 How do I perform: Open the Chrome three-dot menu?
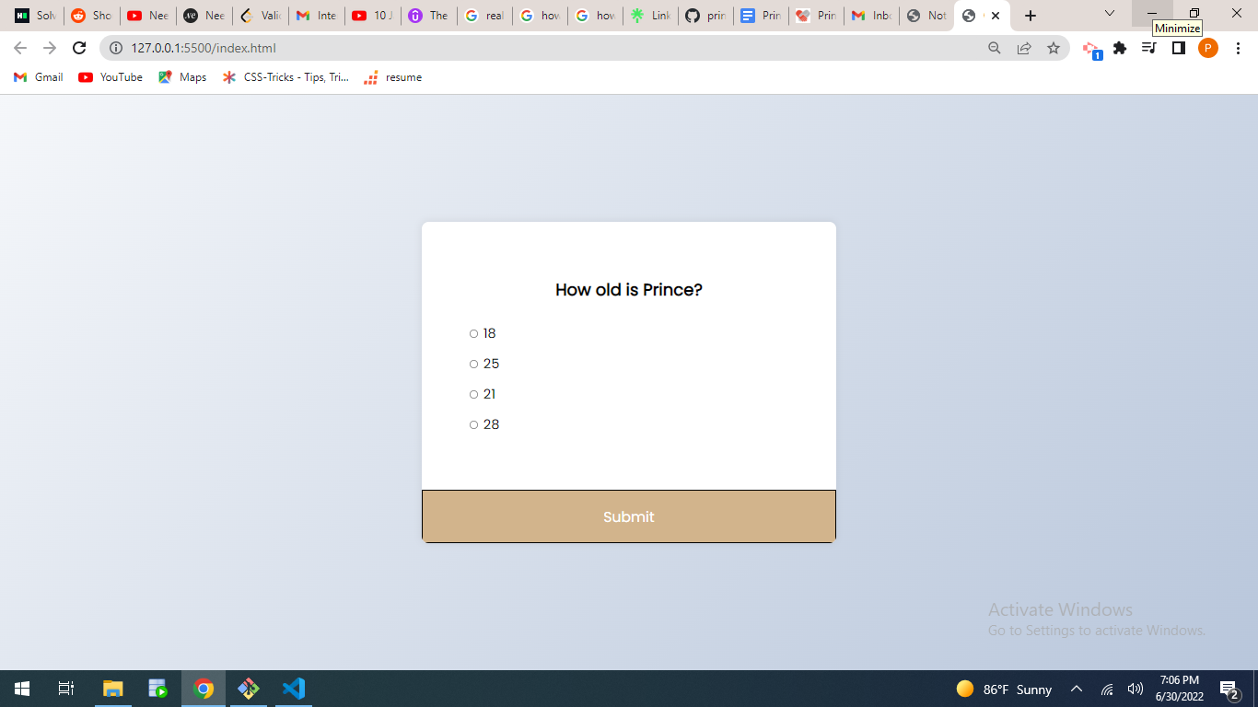(x=1238, y=48)
